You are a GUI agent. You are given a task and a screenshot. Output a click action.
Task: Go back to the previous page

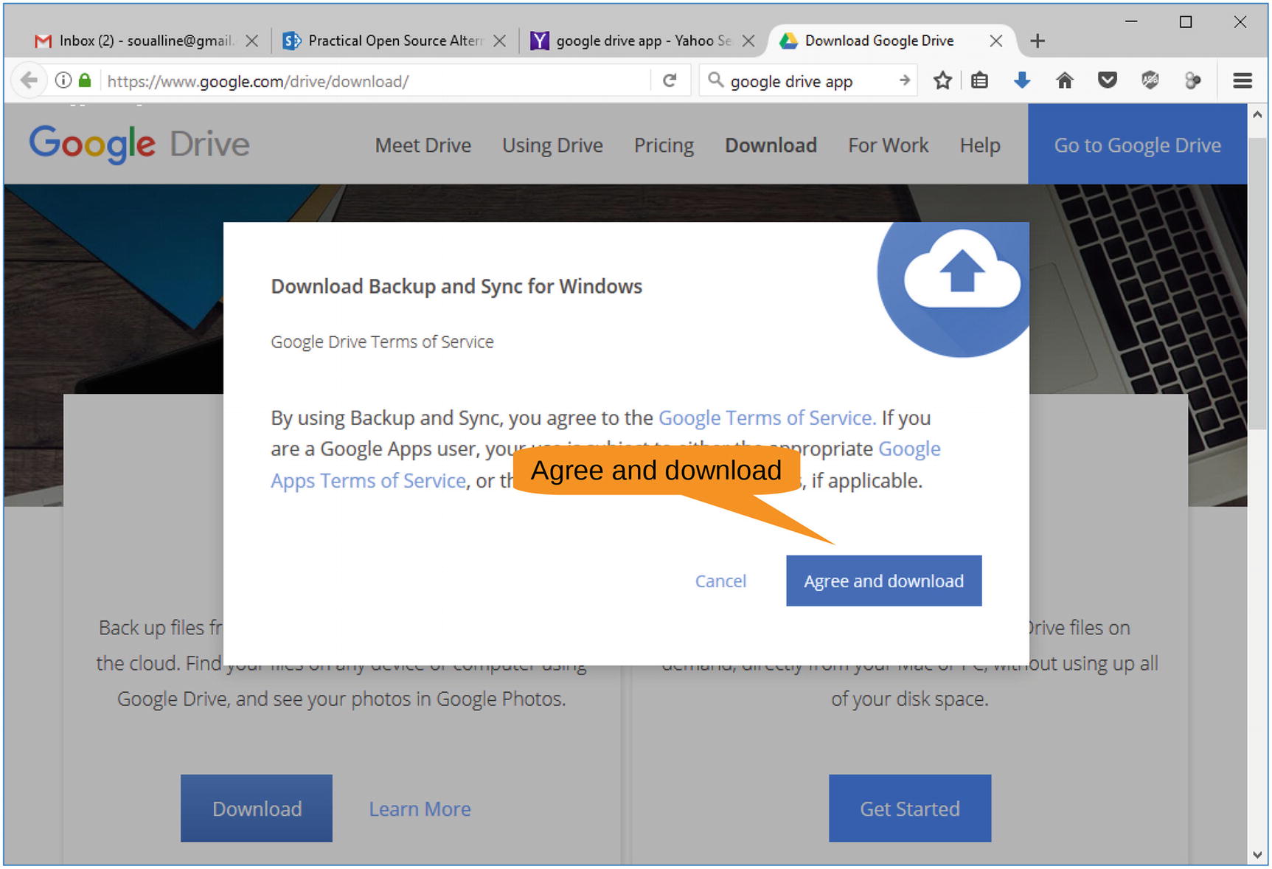pyautogui.click(x=29, y=80)
